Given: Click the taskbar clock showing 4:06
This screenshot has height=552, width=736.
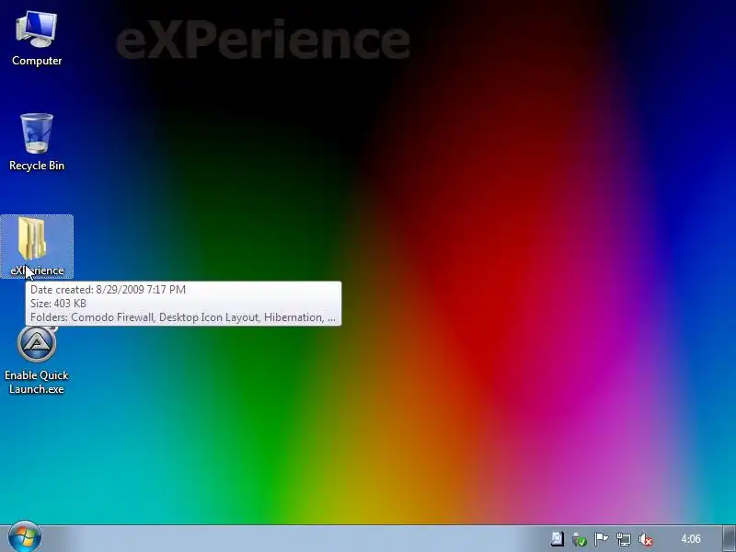Looking at the screenshot, I should coord(691,539).
